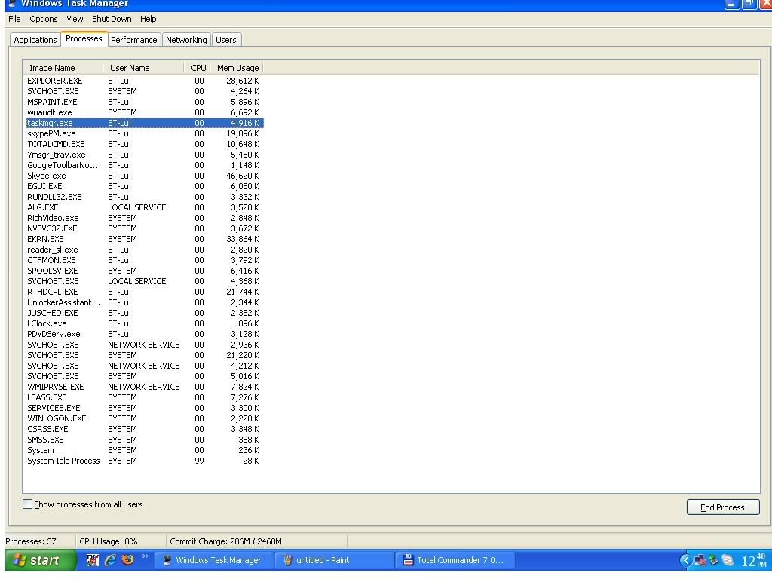
Task: Launch Firefox from quick launch
Action: click(127, 560)
